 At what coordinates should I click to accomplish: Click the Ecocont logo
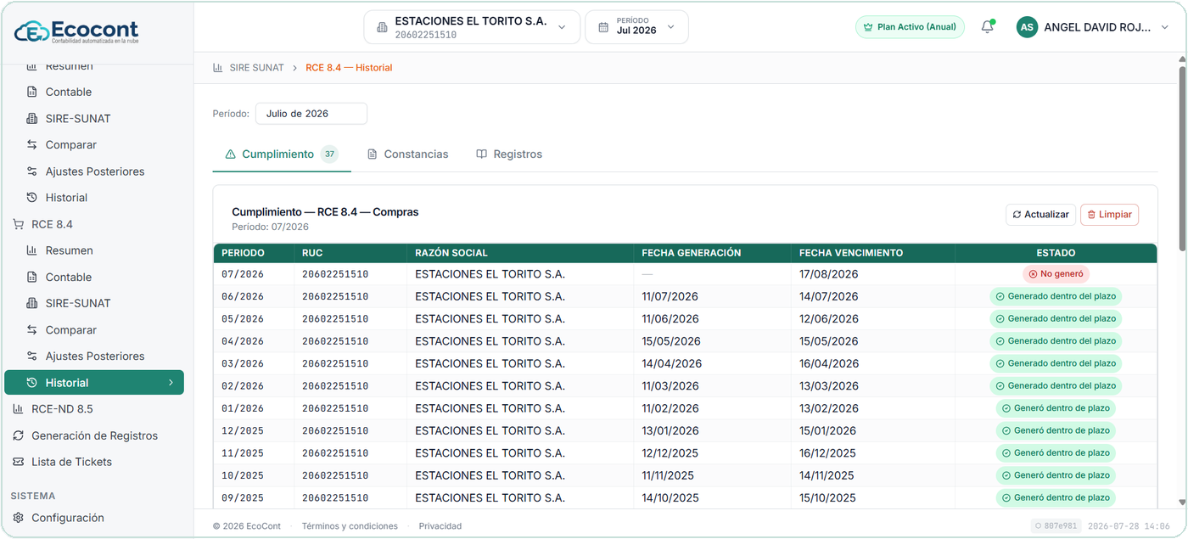coord(76,31)
